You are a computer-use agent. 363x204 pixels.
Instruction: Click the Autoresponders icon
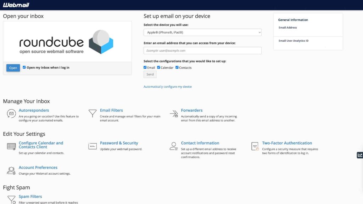[x=11, y=113]
